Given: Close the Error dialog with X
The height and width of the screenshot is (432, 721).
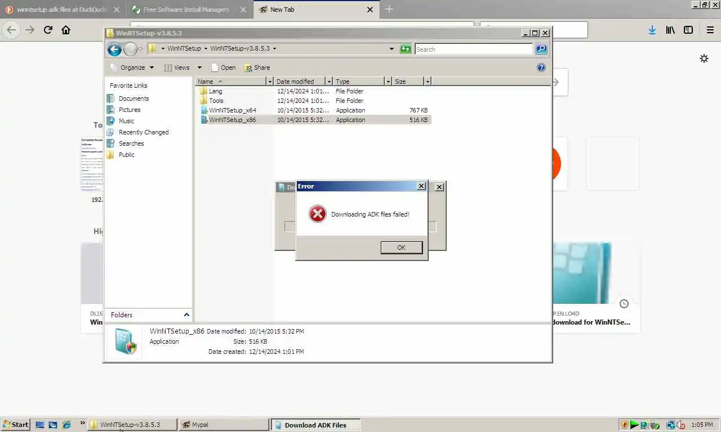Looking at the screenshot, I should (421, 186).
